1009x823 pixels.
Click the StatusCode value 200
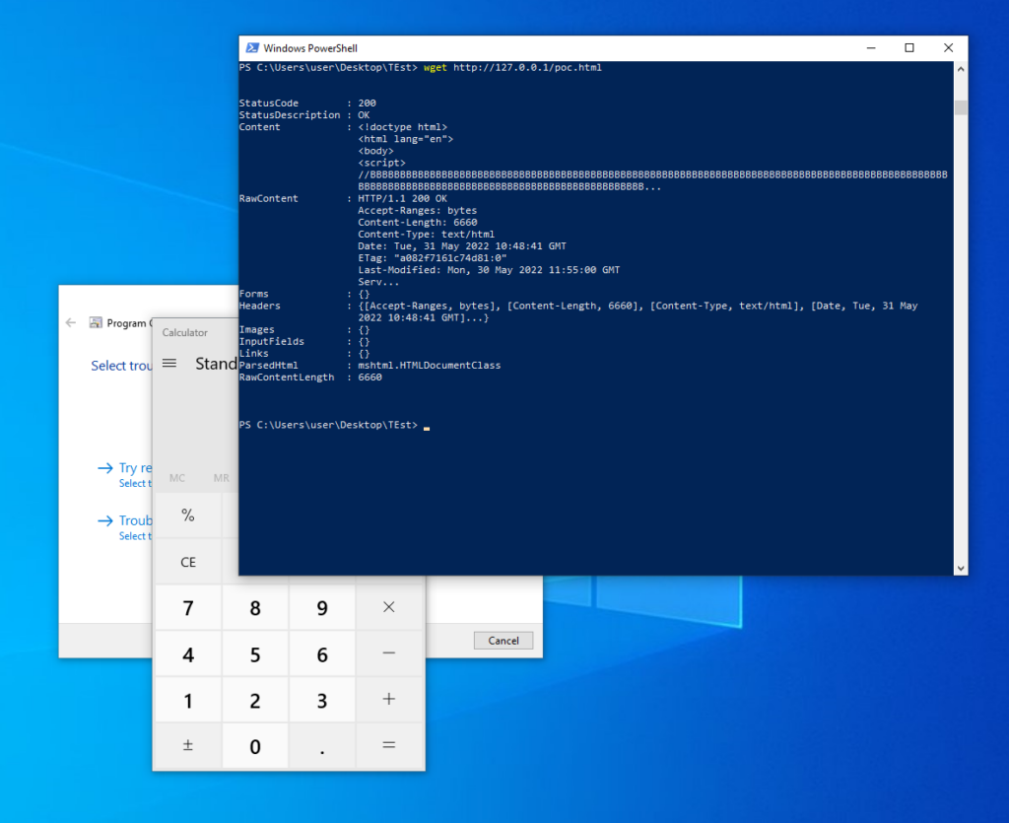(x=367, y=103)
